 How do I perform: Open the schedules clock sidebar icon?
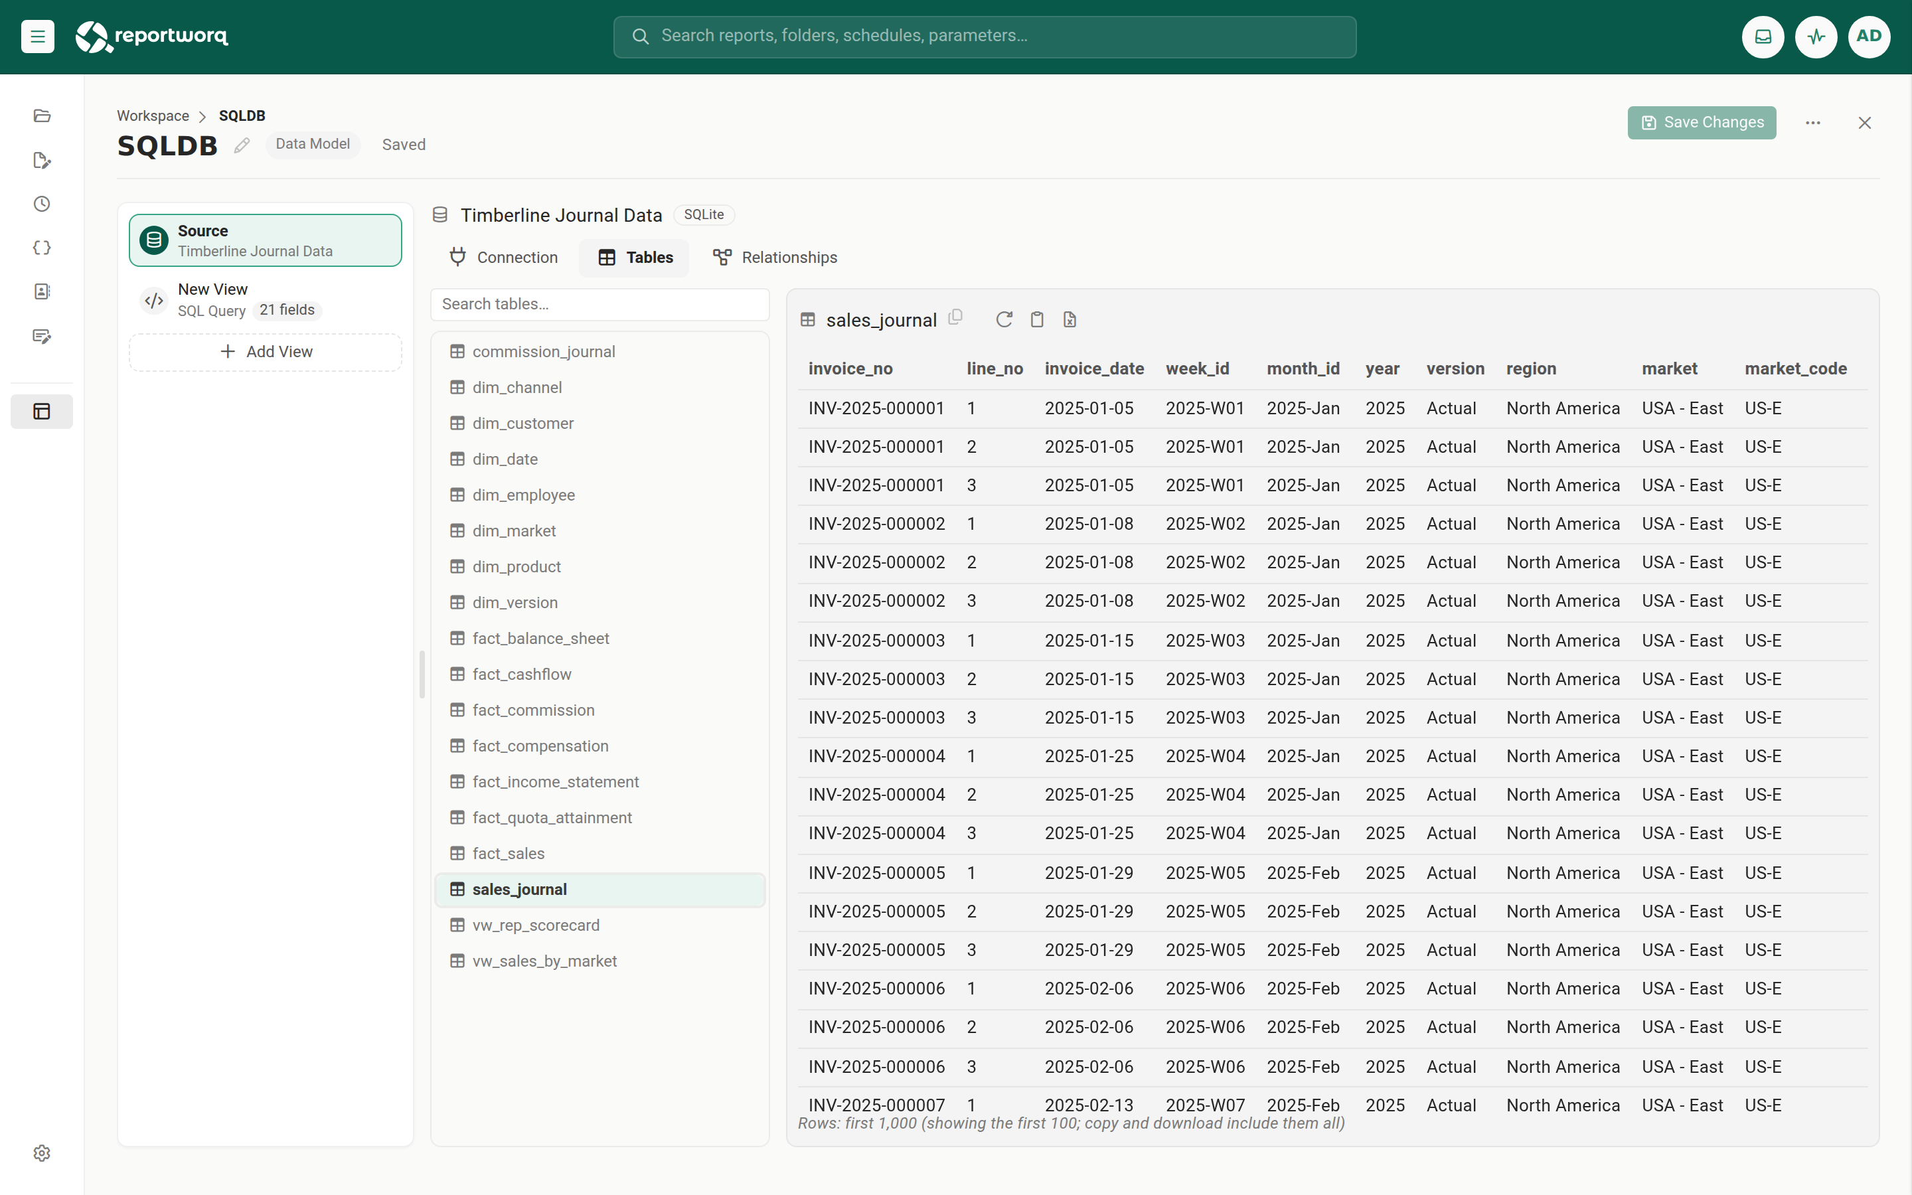point(42,204)
